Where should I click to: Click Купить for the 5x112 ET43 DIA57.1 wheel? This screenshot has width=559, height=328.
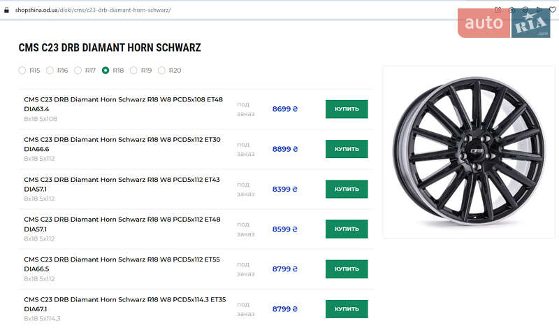(x=347, y=189)
